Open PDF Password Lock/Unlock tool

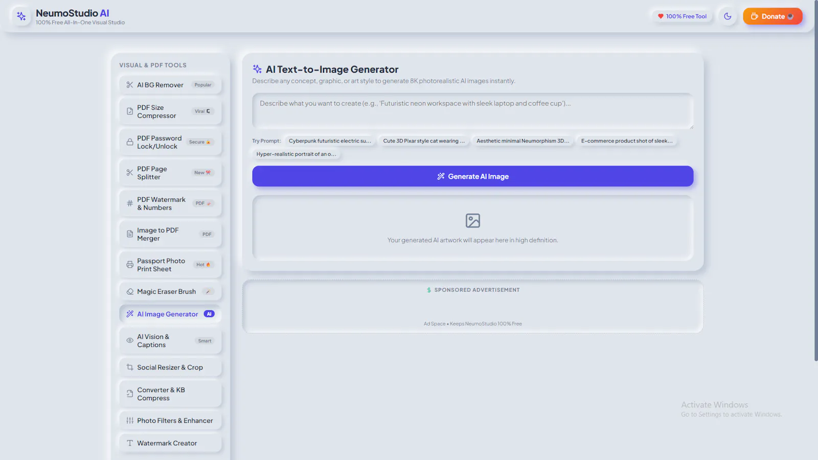coord(170,142)
